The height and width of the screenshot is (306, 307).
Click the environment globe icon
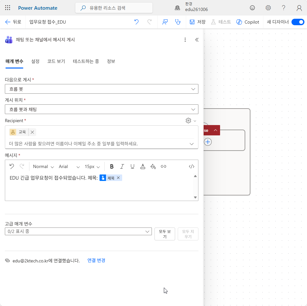(177, 8)
